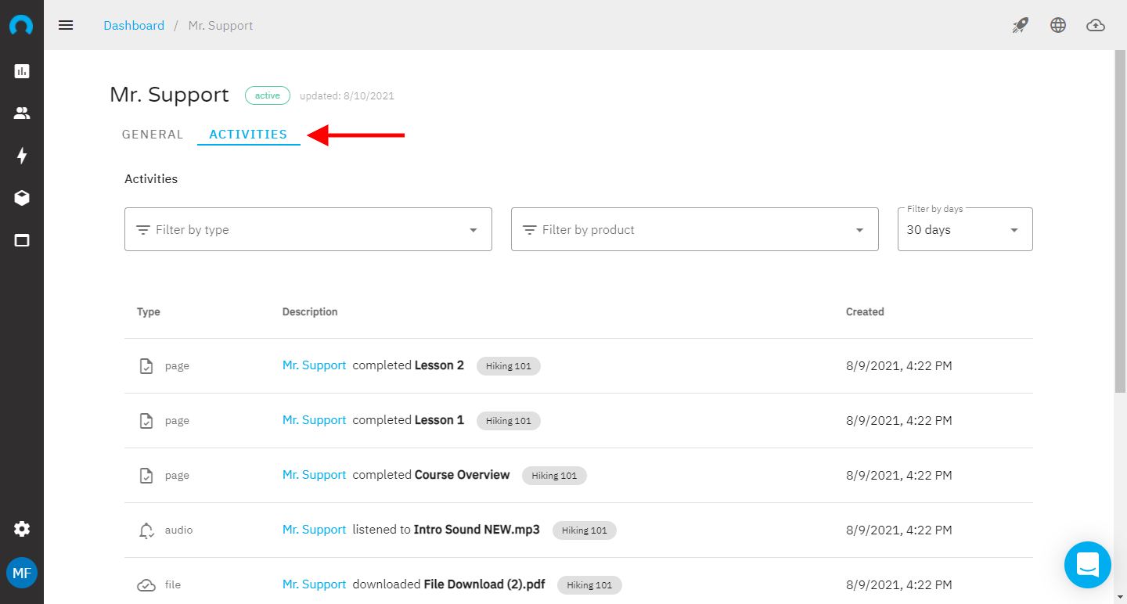Open the hamburger navigation menu
The height and width of the screenshot is (604, 1127).
point(66,25)
